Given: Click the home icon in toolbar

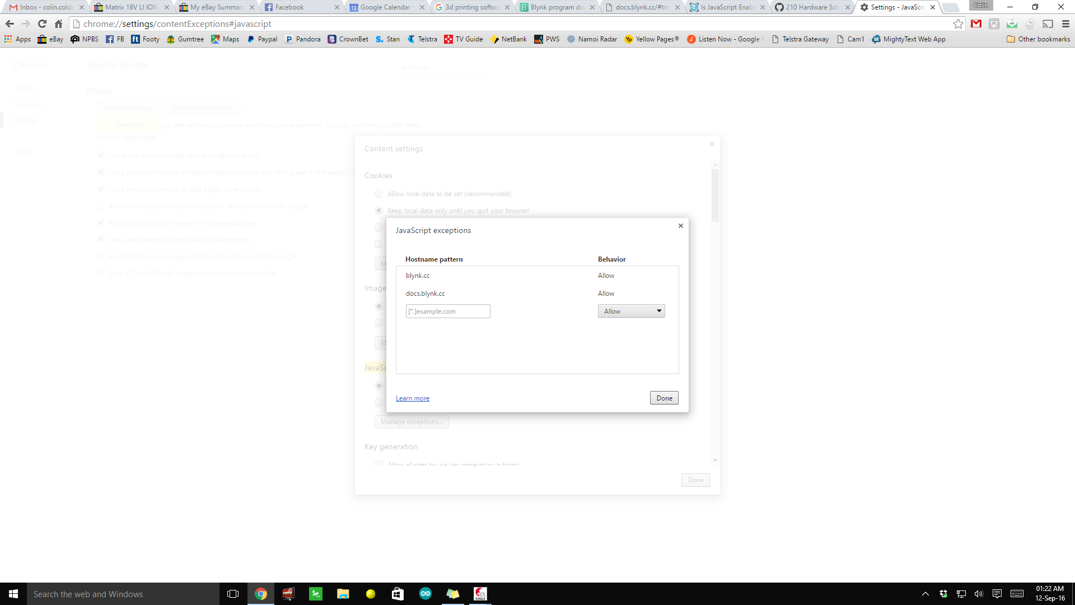Looking at the screenshot, I should pos(58,24).
